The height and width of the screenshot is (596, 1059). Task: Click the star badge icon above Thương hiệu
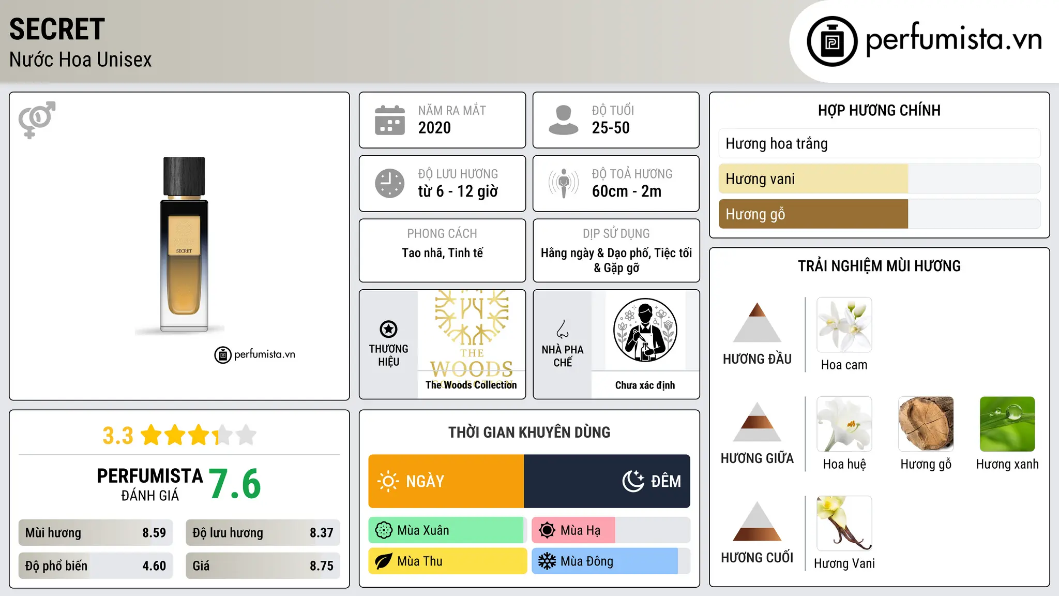coord(388,329)
